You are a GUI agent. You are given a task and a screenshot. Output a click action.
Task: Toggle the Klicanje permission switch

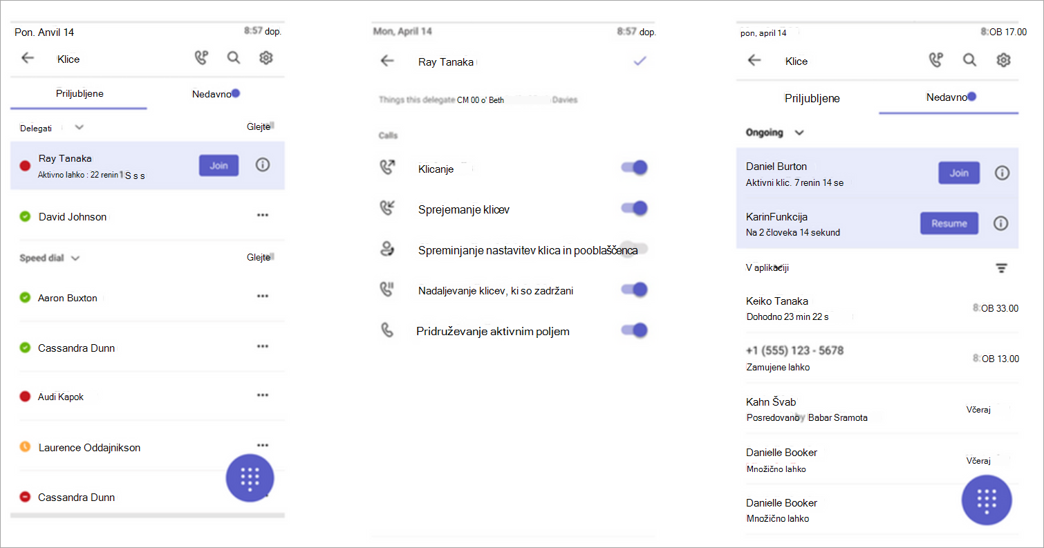pyautogui.click(x=635, y=167)
